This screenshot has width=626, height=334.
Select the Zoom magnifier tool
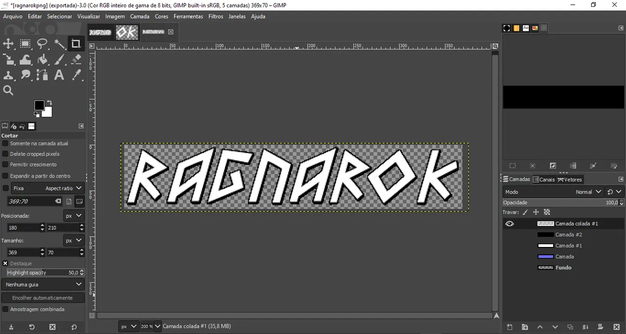[x=8, y=90]
